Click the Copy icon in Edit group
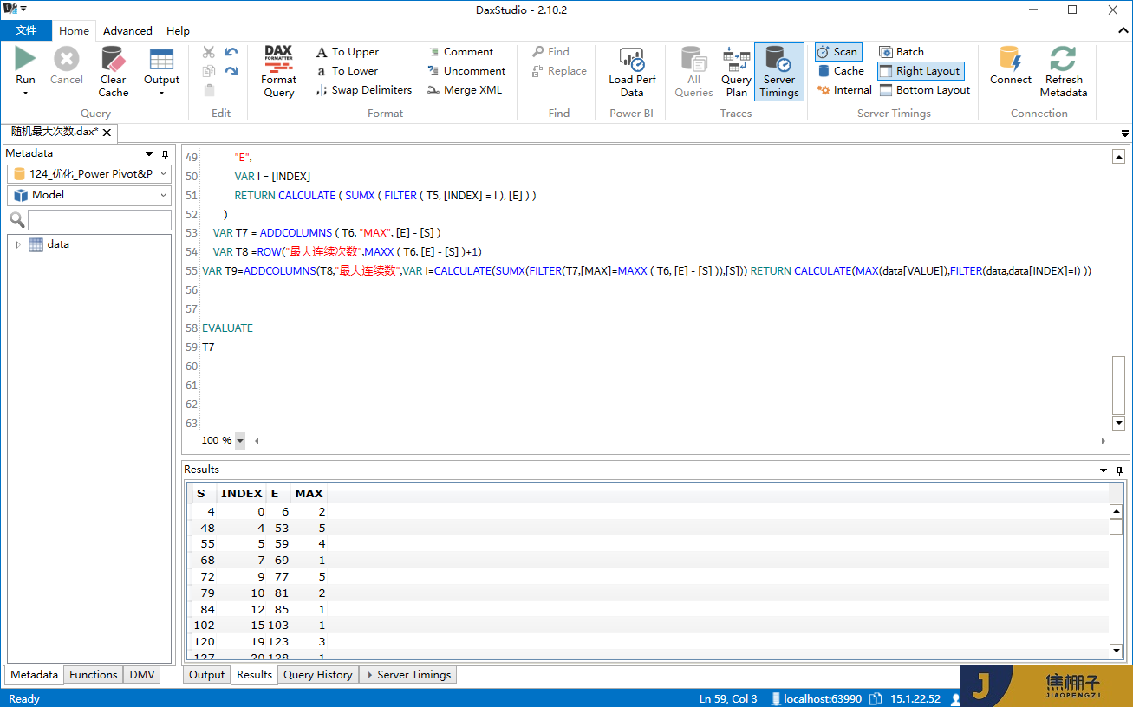 point(209,71)
